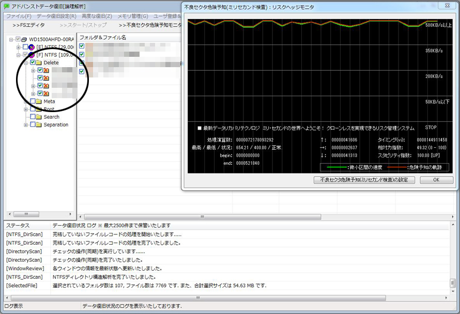Click the 50KB/s以下 graph label
Viewport: 460px width, 314px height.
[x=437, y=102]
